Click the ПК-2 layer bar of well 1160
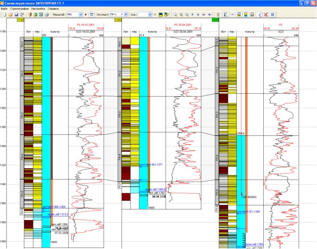This screenshot has height=249, width=317. tap(22, 74)
